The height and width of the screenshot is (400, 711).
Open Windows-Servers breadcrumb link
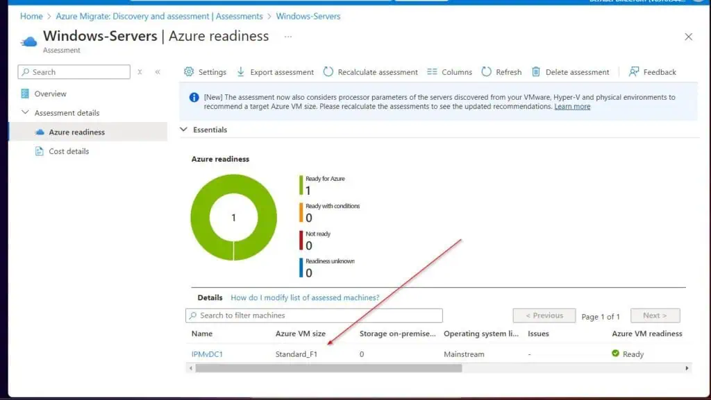(308, 16)
